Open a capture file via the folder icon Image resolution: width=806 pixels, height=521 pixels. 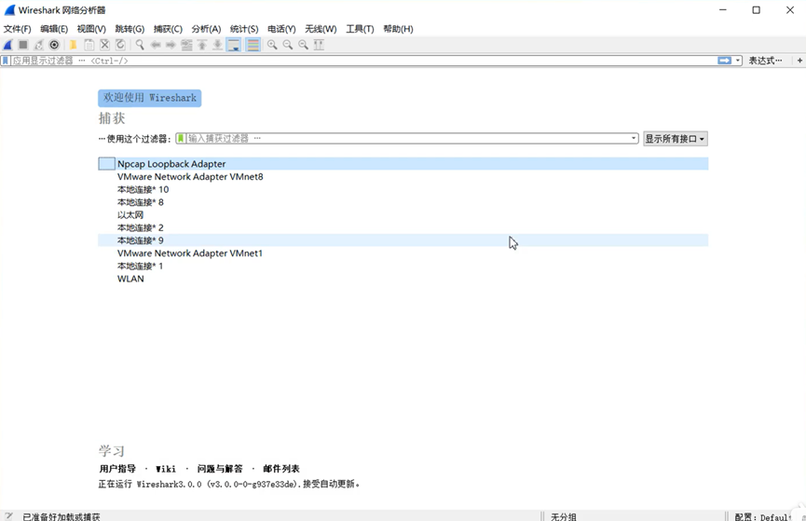click(73, 45)
